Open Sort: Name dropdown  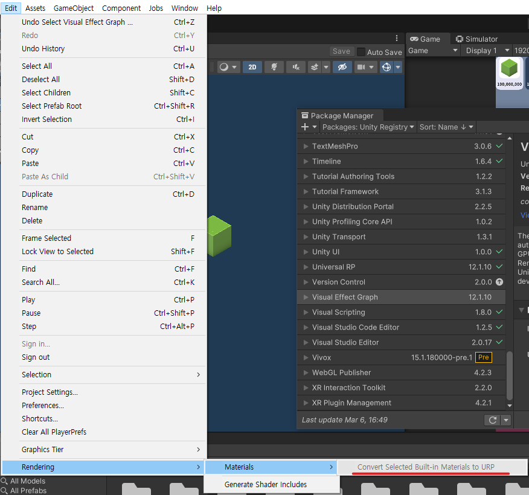point(446,127)
